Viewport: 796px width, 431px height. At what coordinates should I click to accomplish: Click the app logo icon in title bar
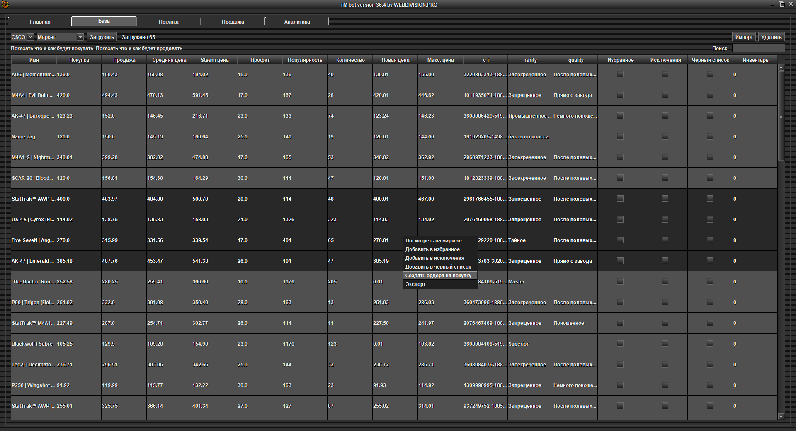pos(5,5)
